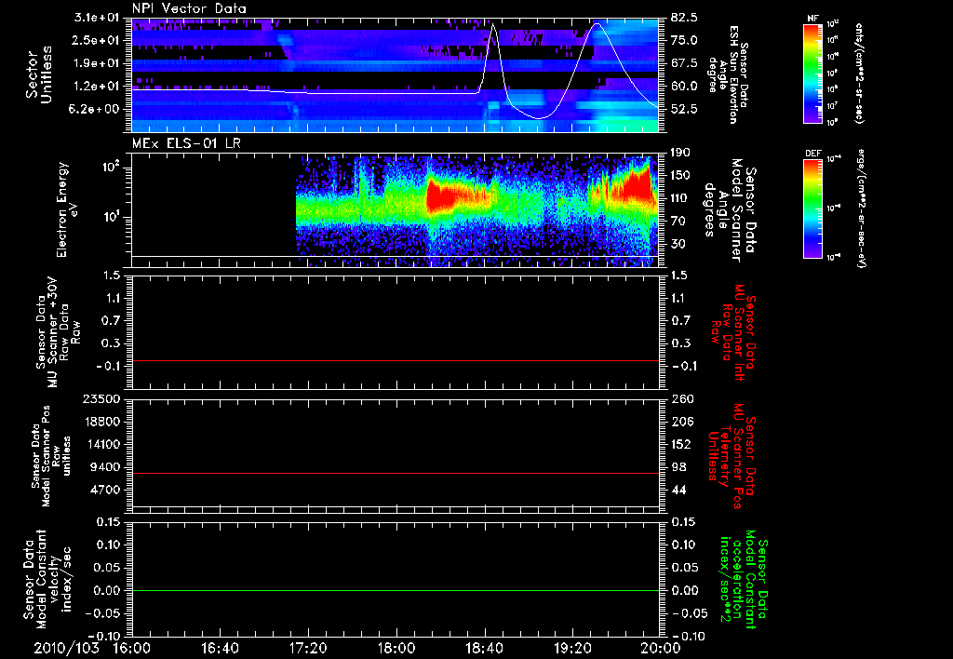
Task: Click the 44 telemetry tick label
Action: [678, 490]
